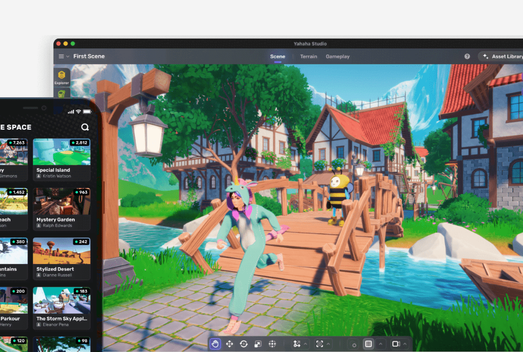Click the focus target frame icon

tap(320, 344)
